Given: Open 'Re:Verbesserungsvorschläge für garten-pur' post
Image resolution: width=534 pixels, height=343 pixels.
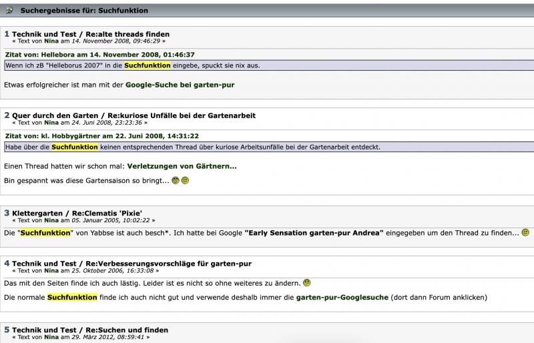Looking at the screenshot, I should [170, 264].
